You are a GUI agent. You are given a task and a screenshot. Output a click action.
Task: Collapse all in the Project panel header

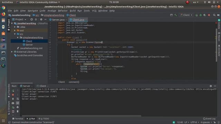click(x=36, y=19)
